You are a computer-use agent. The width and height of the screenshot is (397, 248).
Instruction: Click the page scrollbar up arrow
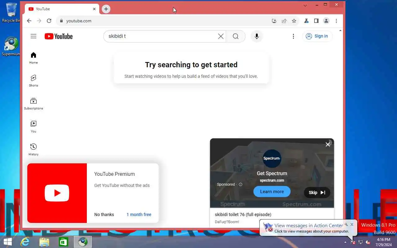click(x=341, y=31)
